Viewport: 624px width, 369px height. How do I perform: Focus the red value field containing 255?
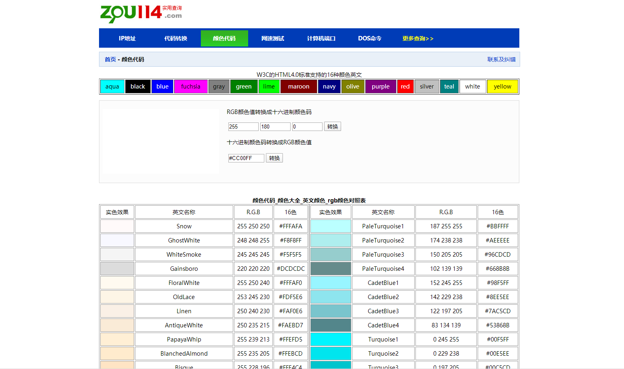click(x=243, y=127)
